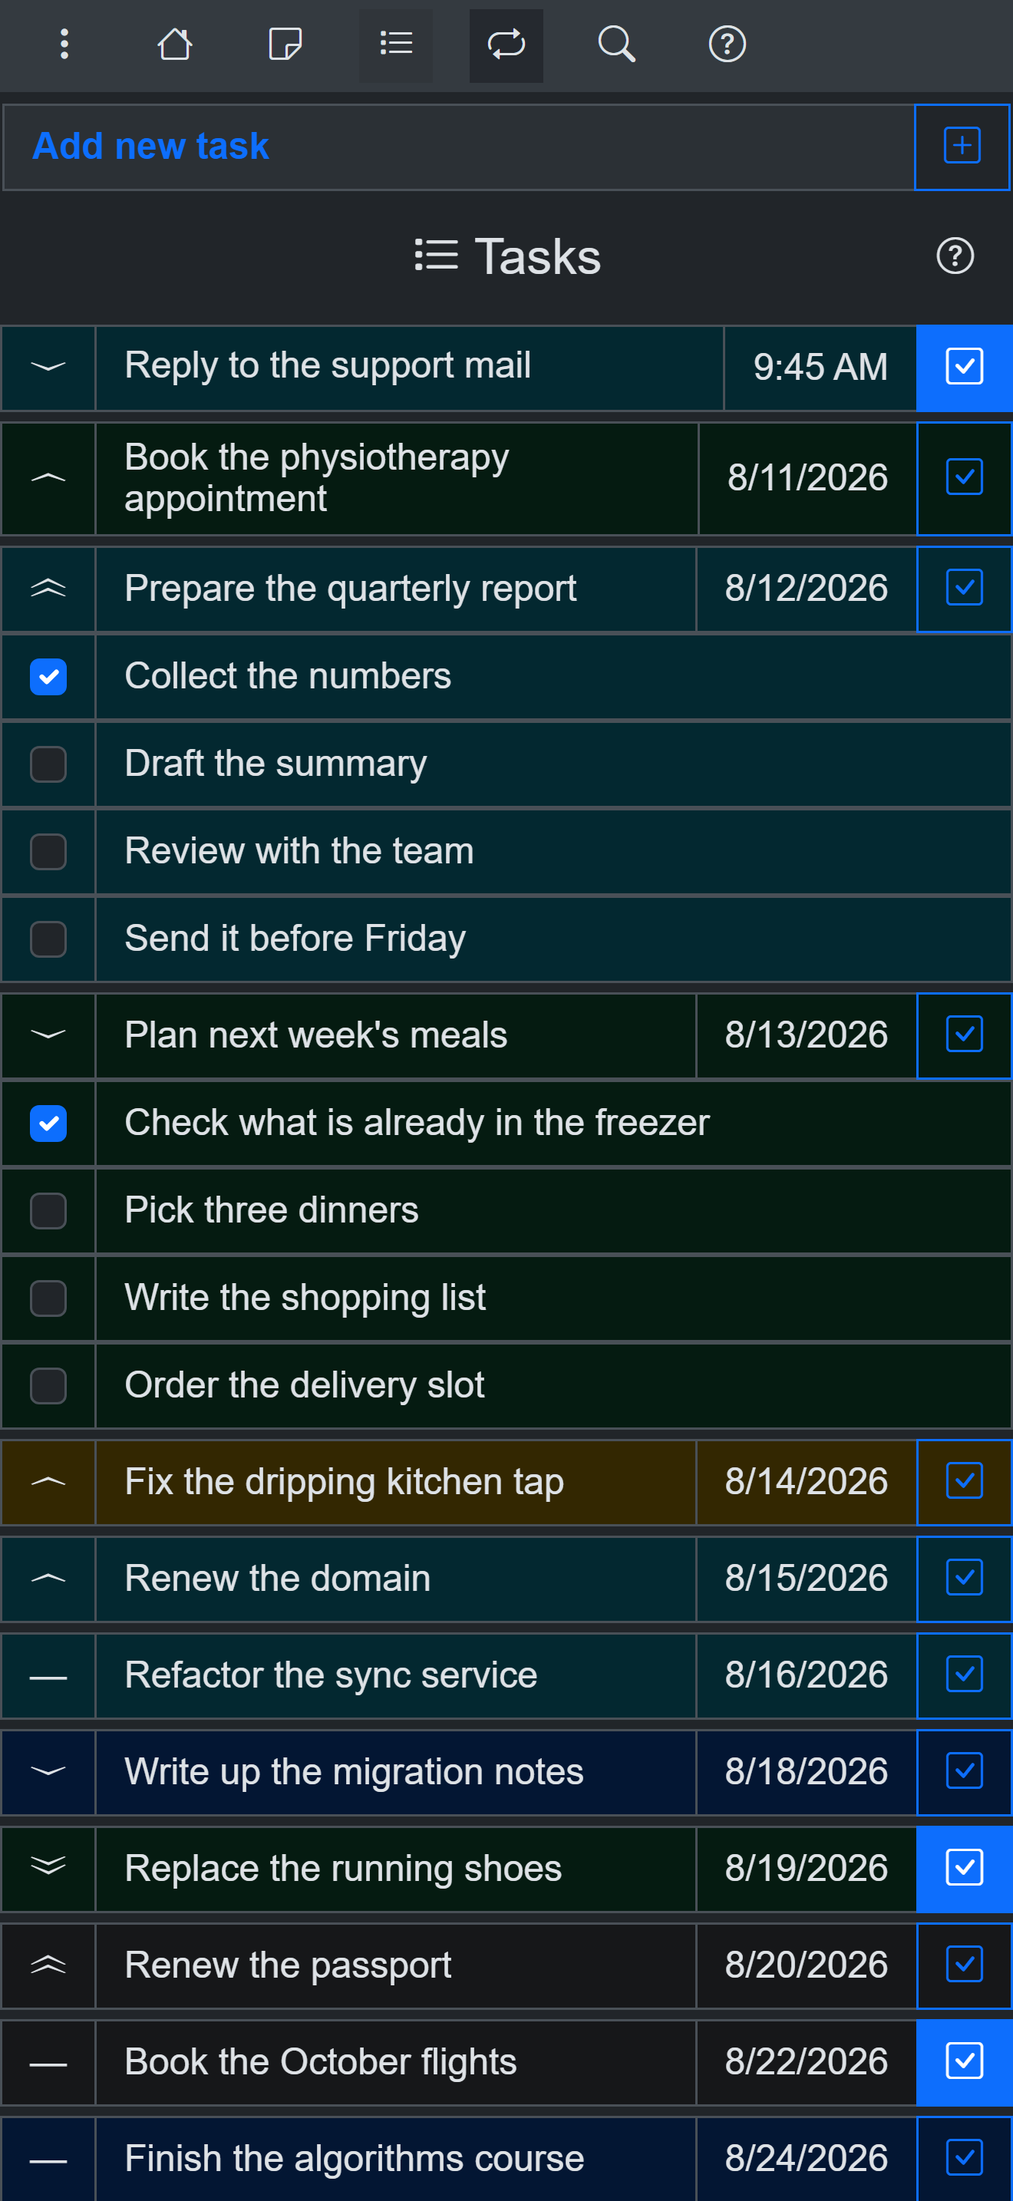Focus the Add new task input field
Screen dimensions: 1013x2201
pyautogui.click(x=459, y=146)
